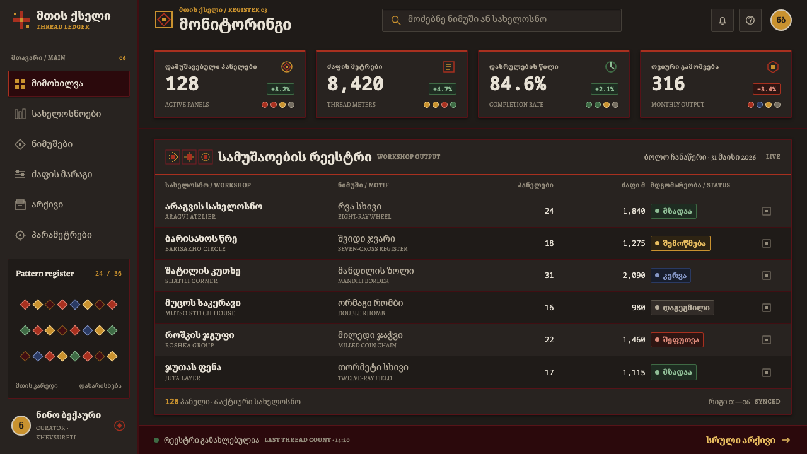Open row action for Aragvi Atelier
Viewport: 807px width, 454px height.
[x=767, y=211]
